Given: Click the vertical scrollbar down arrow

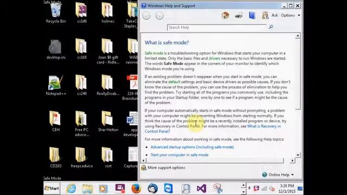Looking at the screenshot, I should pyautogui.click(x=298, y=155).
